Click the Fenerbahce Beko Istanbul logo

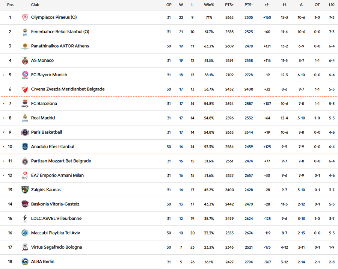pyautogui.click(x=25, y=32)
